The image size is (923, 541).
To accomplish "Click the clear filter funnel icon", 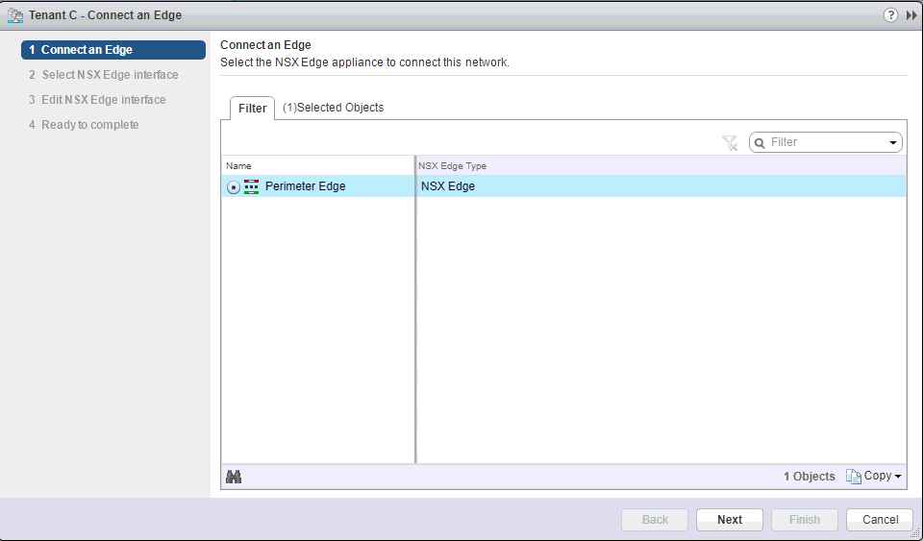I will [730, 142].
